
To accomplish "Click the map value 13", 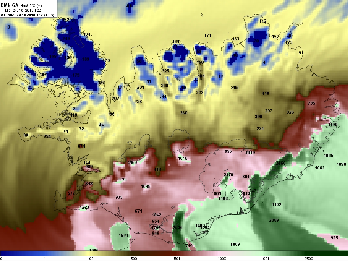I will tap(8, 27).
